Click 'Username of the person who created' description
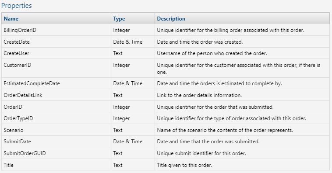This screenshot has width=332, height=173. (212, 53)
